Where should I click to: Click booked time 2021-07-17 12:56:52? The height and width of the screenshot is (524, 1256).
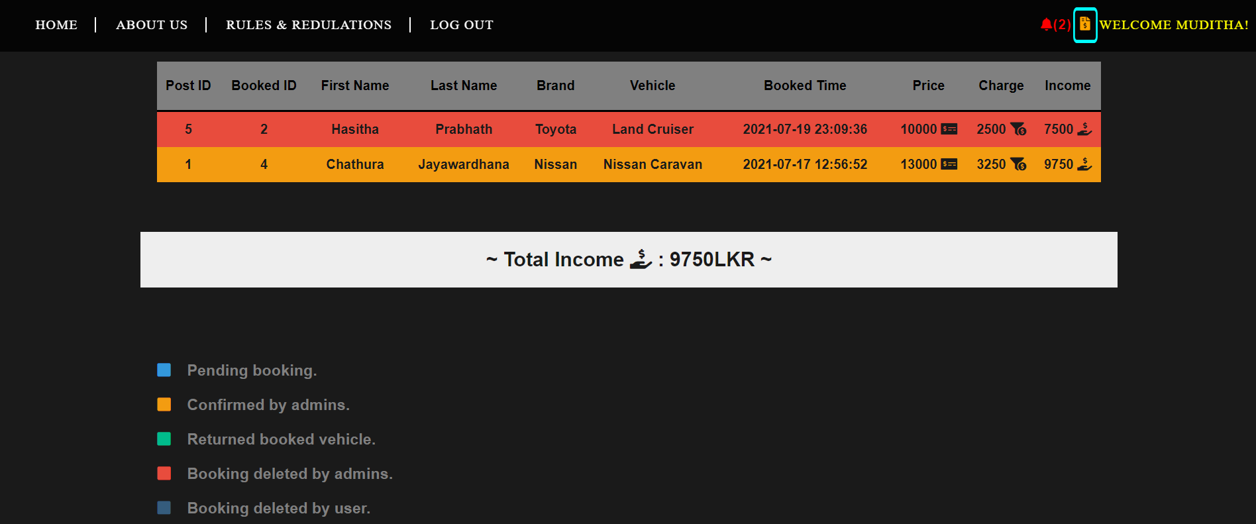[x=805, y=164]
